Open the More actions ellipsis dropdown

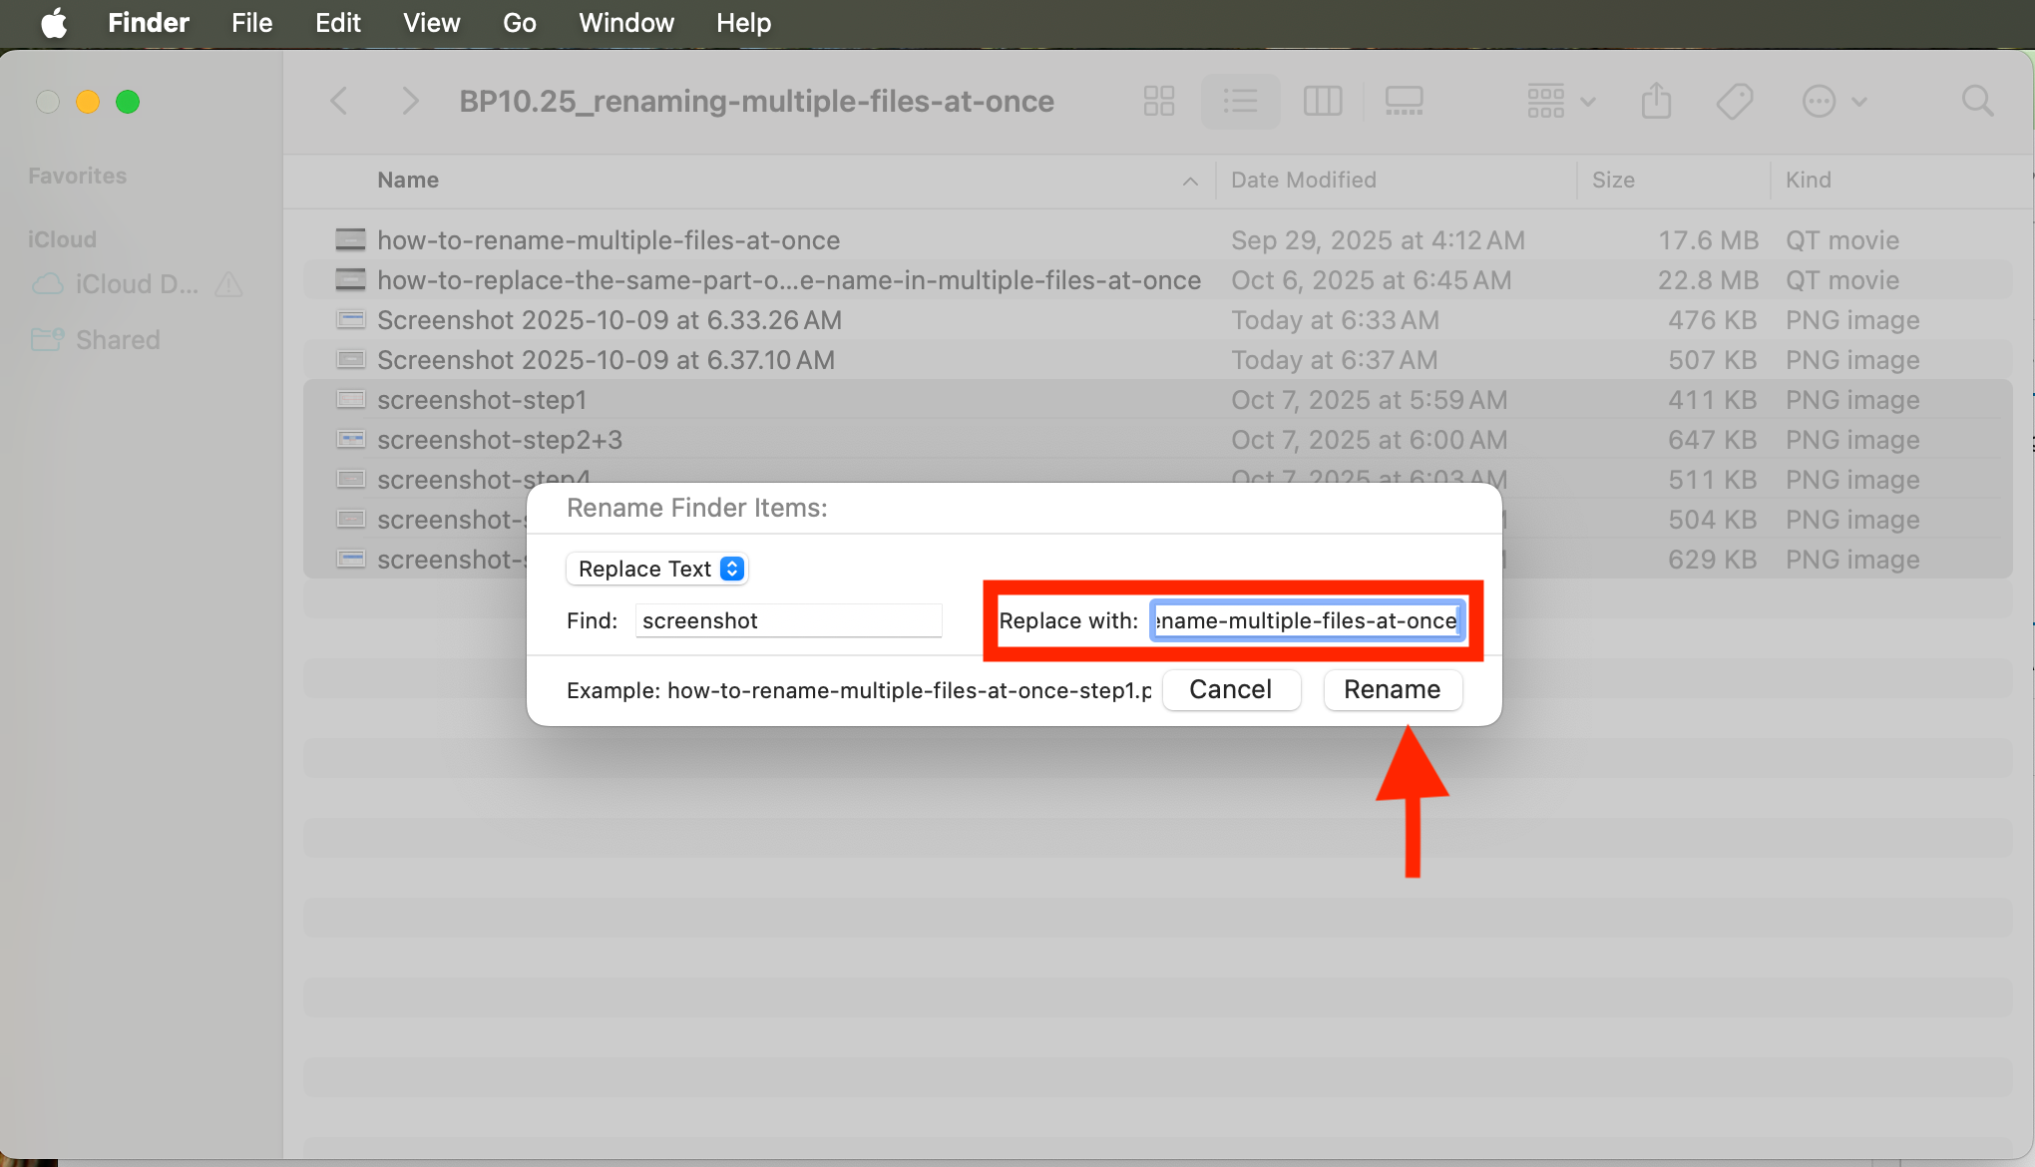pos(1833,101)
